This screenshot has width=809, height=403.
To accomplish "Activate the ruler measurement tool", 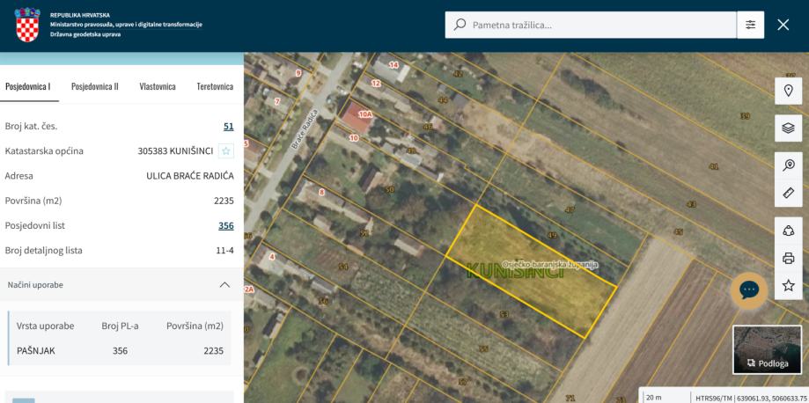I will point(788,192).
